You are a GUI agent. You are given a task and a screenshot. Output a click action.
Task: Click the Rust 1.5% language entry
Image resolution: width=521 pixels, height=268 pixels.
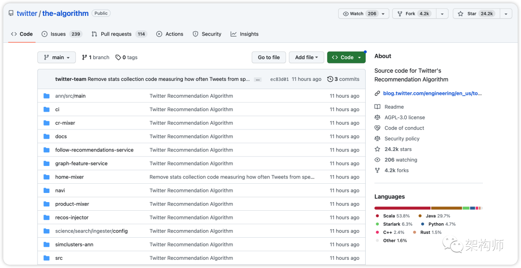tap(427, 232)
